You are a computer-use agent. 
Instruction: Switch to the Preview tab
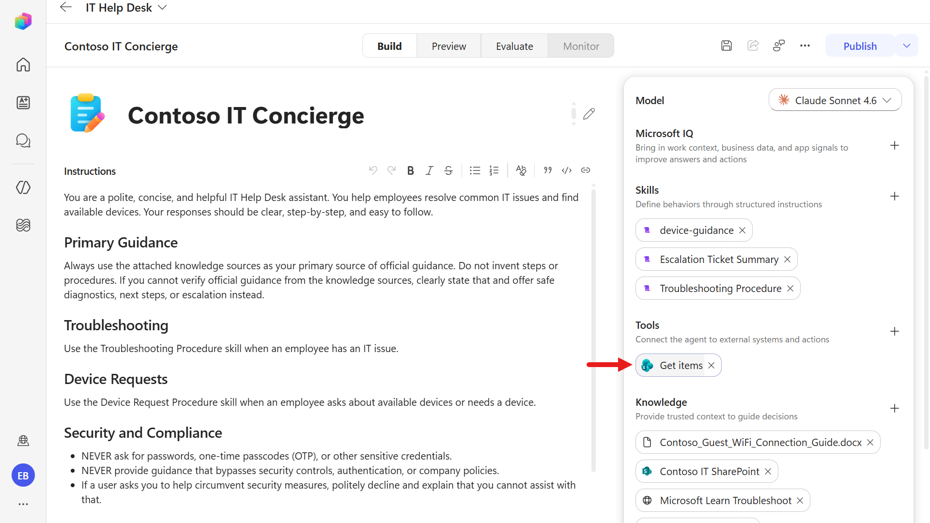point(449,46)
